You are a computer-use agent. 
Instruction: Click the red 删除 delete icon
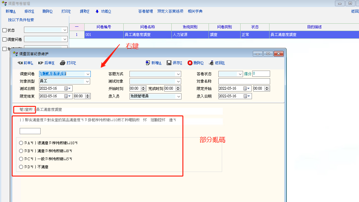coord(190,63)
